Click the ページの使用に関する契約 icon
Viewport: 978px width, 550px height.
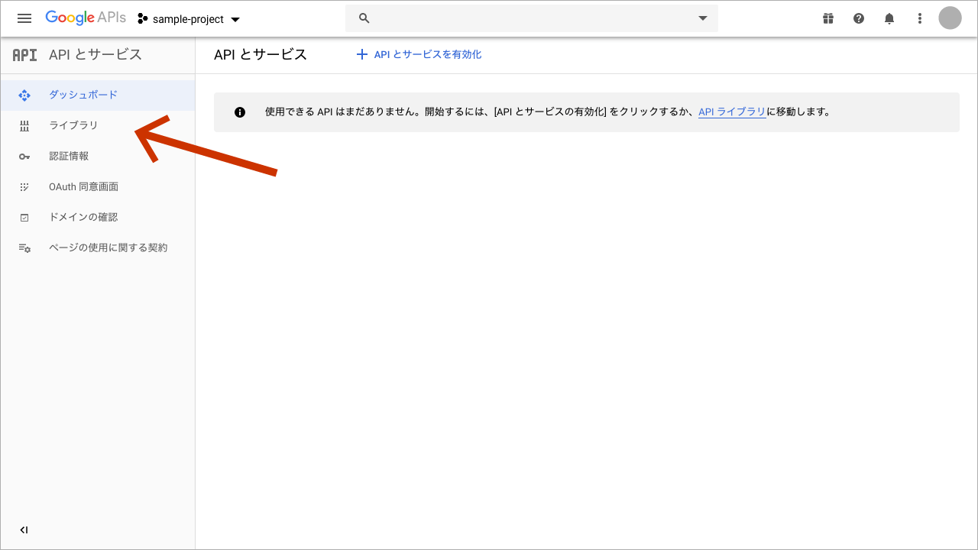24,247
